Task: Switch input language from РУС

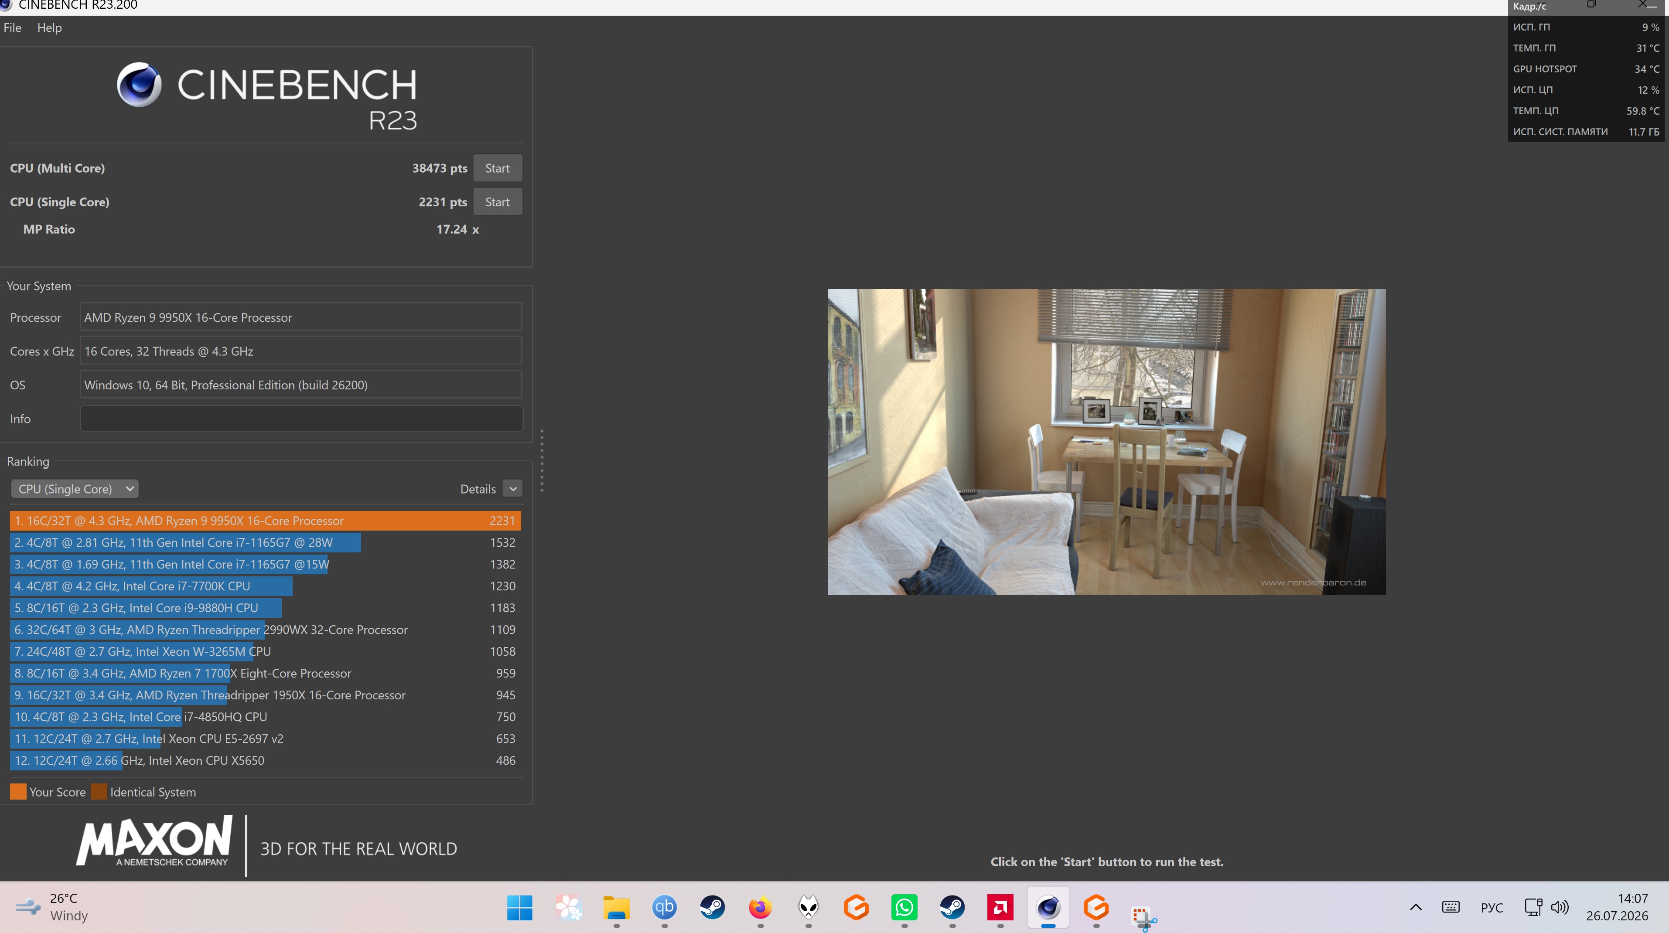Action: point(1492,907)
